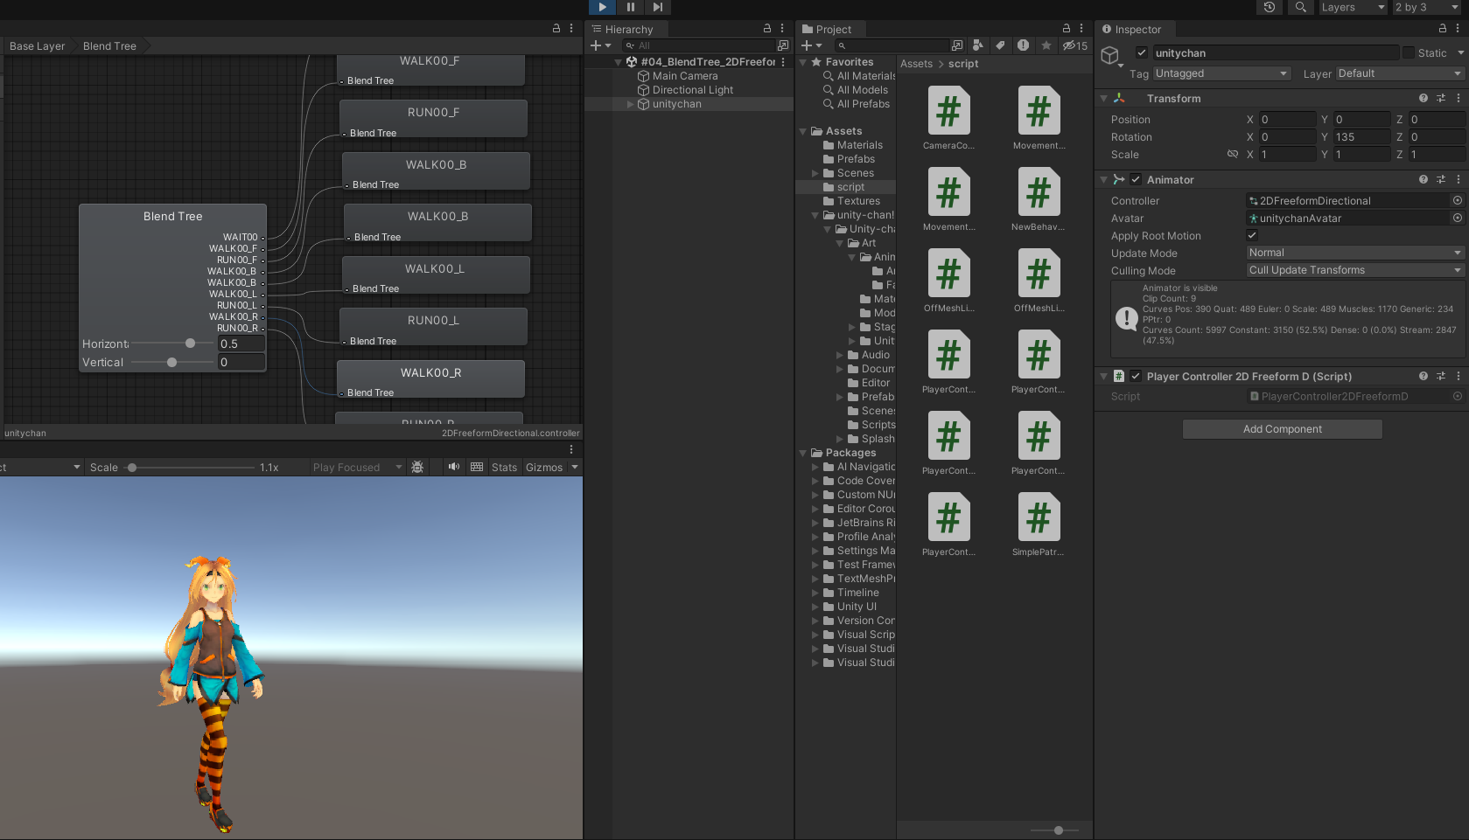1469x840 pixels.
Task: Click the Project create plus button
Action: pos(811,45)
